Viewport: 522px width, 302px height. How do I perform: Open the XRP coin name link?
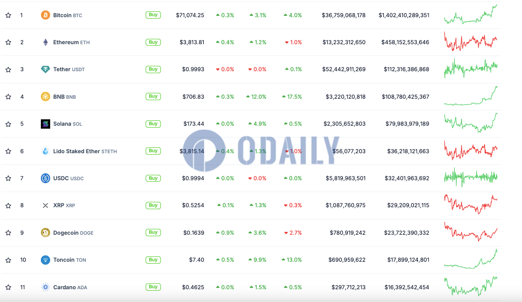64,205
